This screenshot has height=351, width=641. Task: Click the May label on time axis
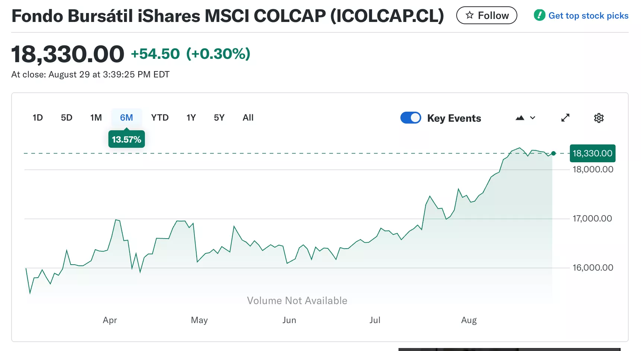pyautogui.click(x=199, y=320)
